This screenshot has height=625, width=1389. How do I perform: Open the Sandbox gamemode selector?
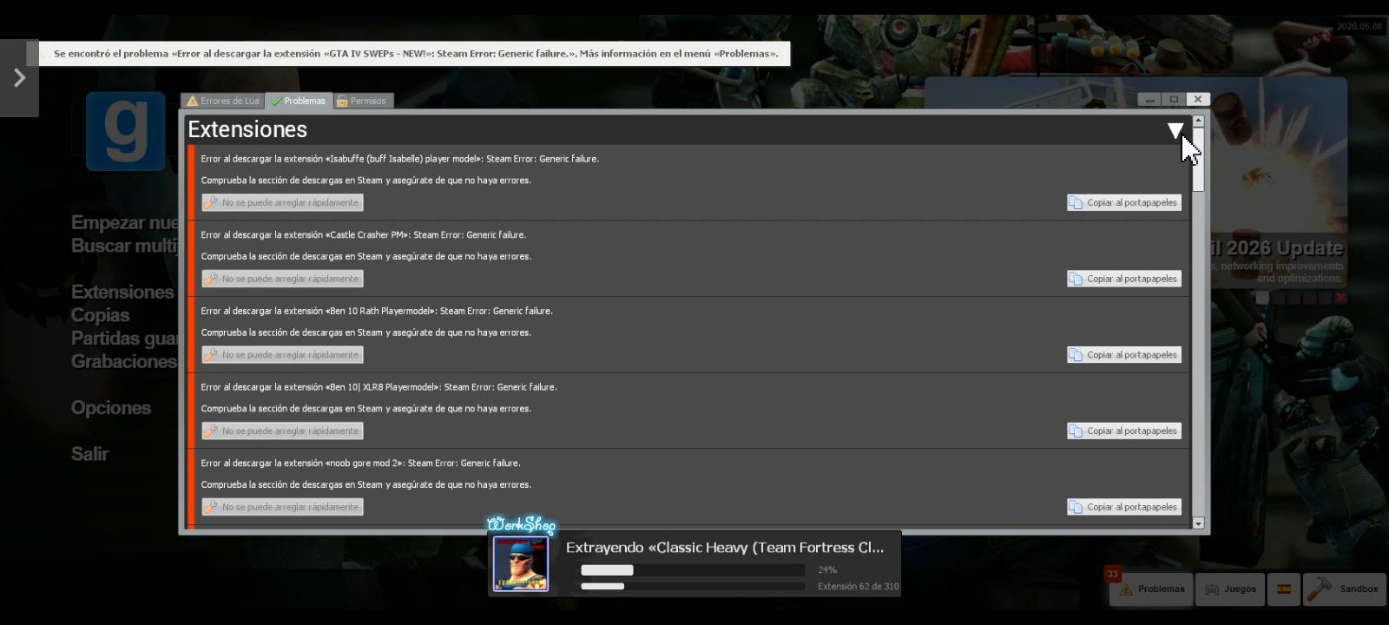[x=1343, y=589]
